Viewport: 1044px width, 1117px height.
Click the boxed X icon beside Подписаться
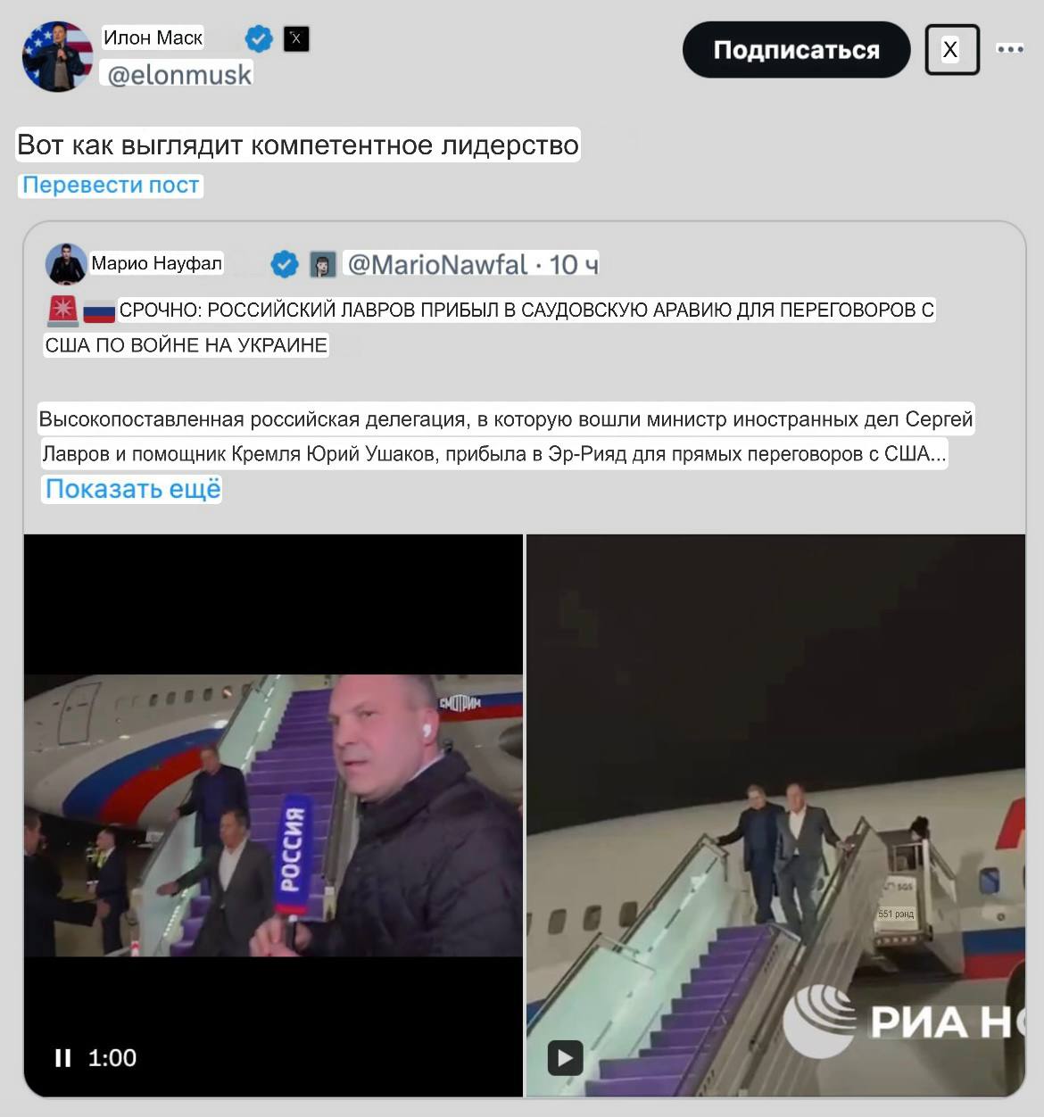tap(952, 49)
